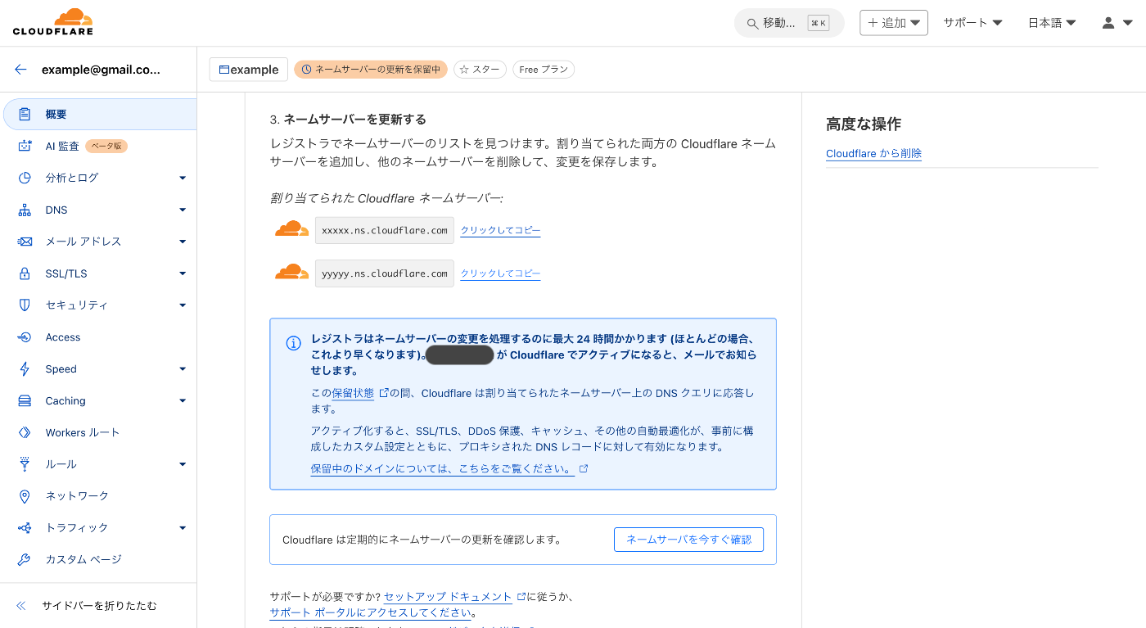Select the SSL/TLS lock icon
This screenshot has height=628, width=1146.
click(25, 273)
